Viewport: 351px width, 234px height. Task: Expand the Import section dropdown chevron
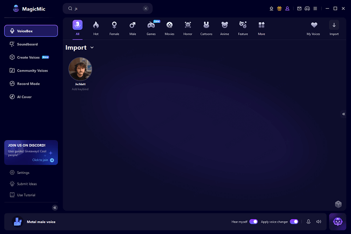tap(92, 47)
